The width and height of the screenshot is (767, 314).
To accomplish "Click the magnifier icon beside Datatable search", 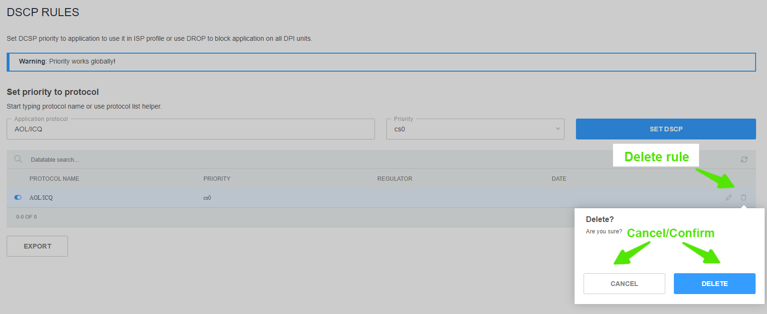I will pos(18,159).
